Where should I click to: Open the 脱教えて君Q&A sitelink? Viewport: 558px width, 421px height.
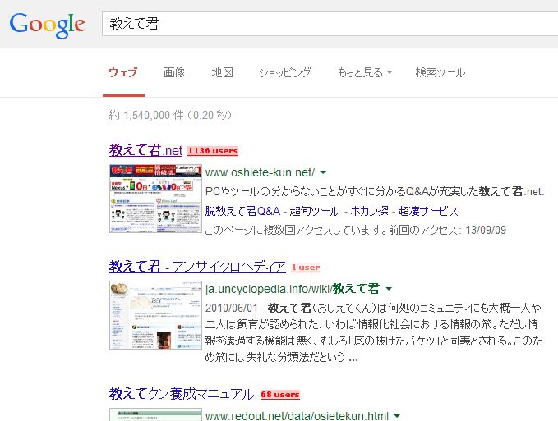(242, 211)
